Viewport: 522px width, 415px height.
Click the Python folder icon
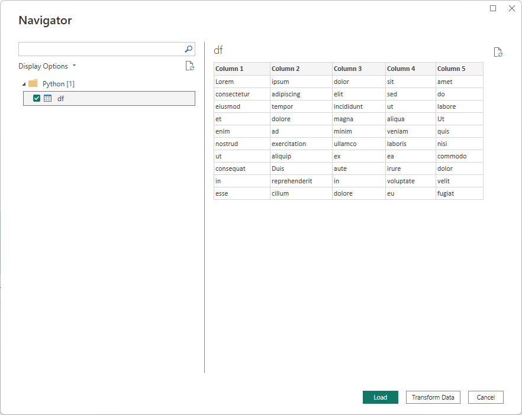pyautogui.click(x=33, y=84)
